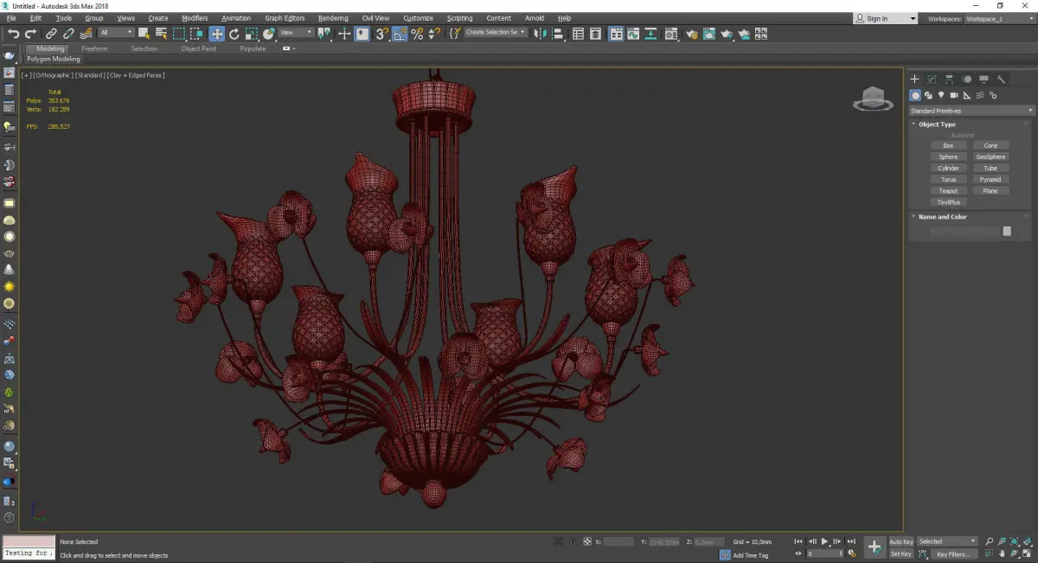
Task: Activate the Select and Move tool
Action: pyautogui.click(x=216, y=34)
